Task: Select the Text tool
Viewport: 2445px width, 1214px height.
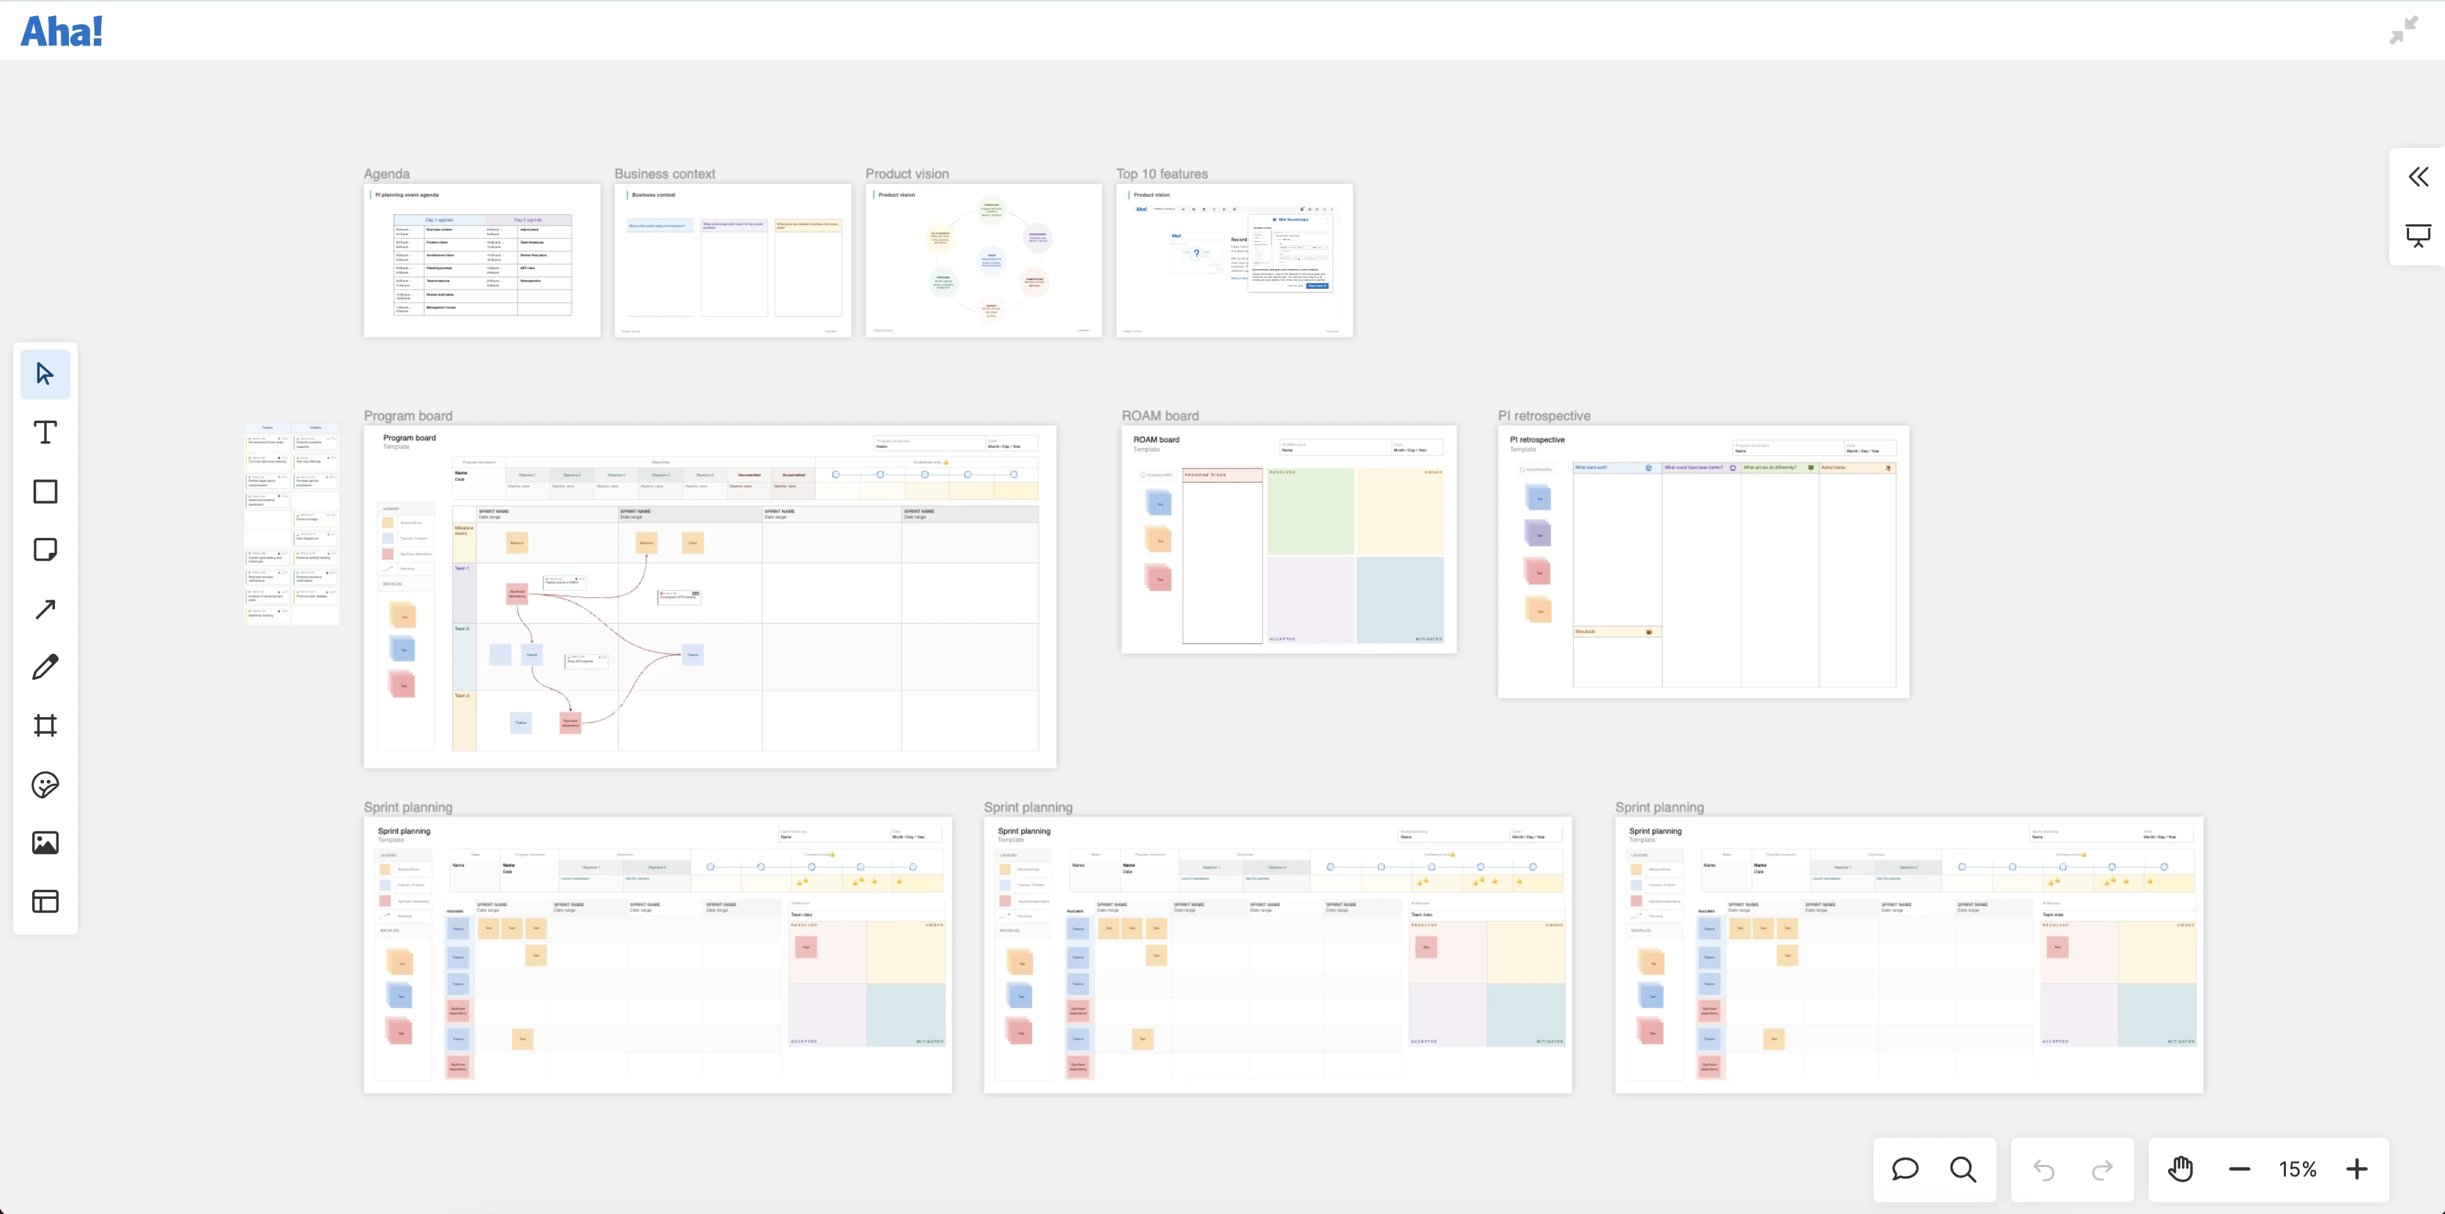Action: coord(45,433)
